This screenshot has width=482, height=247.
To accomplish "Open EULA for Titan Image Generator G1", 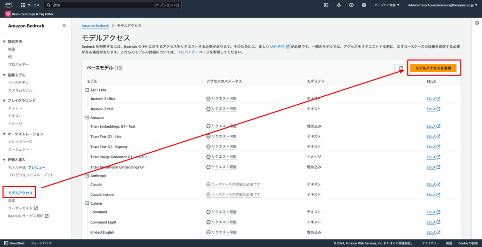I will (434, 157).
